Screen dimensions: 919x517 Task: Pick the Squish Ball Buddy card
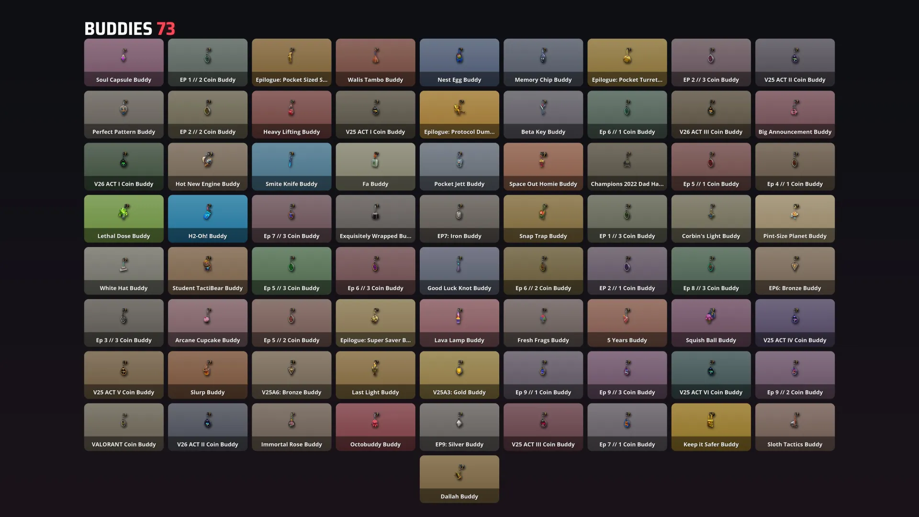(711, 323)
